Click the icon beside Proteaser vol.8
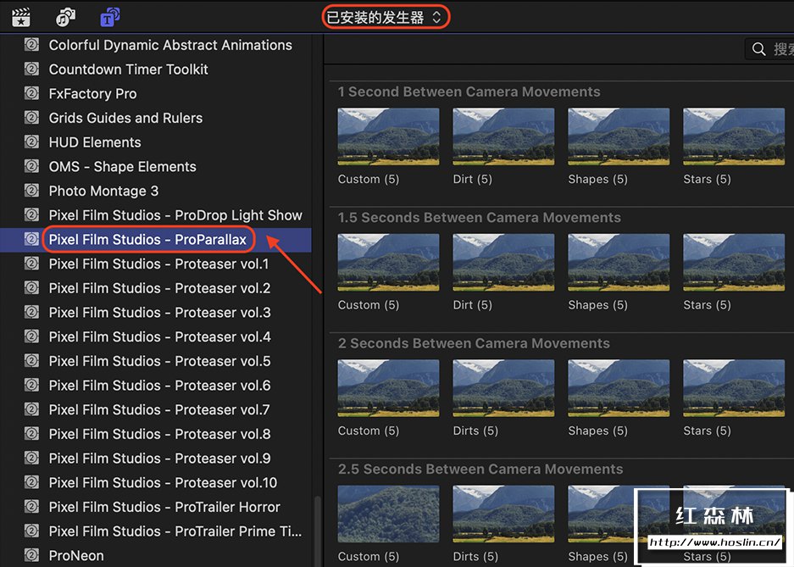 [31, 433]
